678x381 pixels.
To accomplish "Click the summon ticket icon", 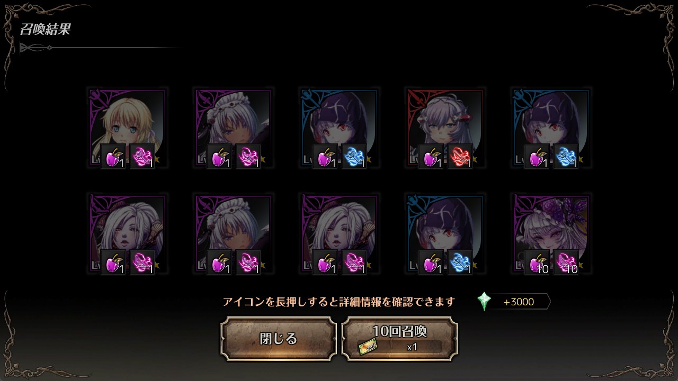I will (368, 347).
